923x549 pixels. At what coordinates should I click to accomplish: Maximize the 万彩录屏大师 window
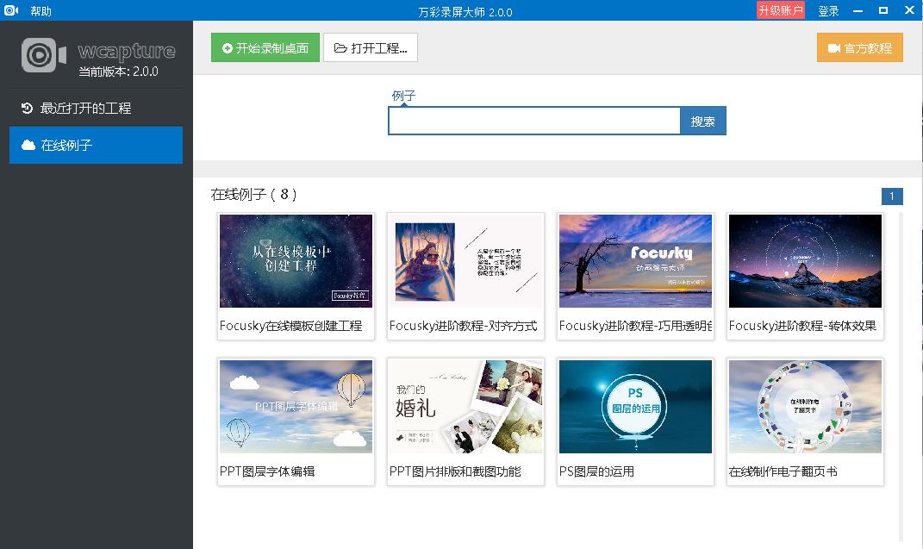click(x=883, y=10)
